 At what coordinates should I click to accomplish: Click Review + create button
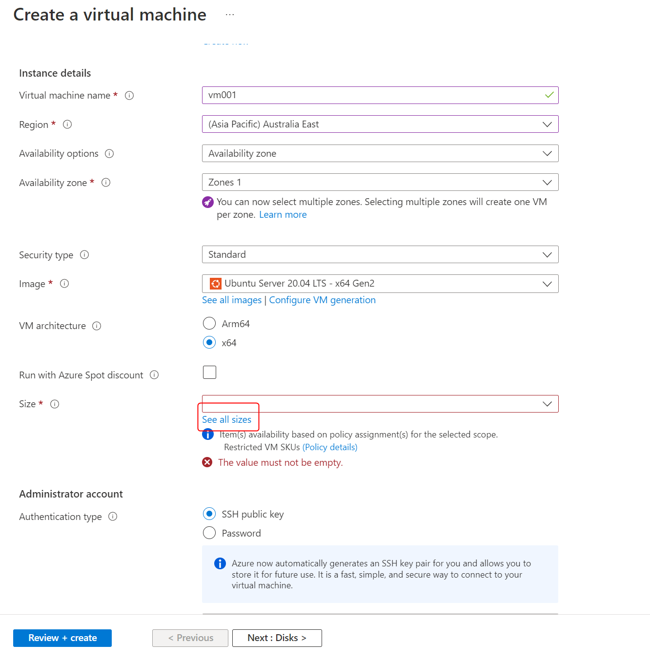[62, 638]
